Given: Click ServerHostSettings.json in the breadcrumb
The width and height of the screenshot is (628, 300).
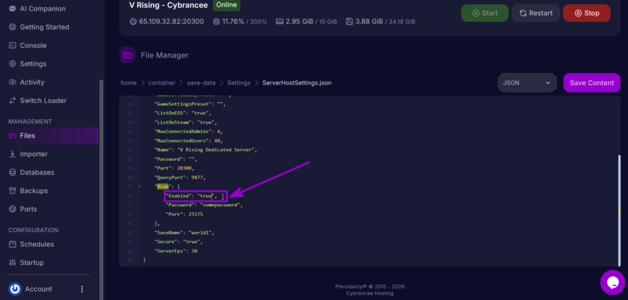Looking at the screenshot, I should pos(297,83).
